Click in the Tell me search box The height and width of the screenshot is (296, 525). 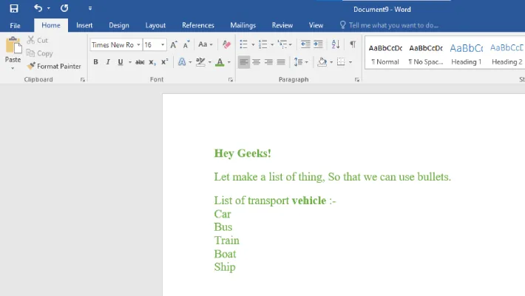coord(393,25)
